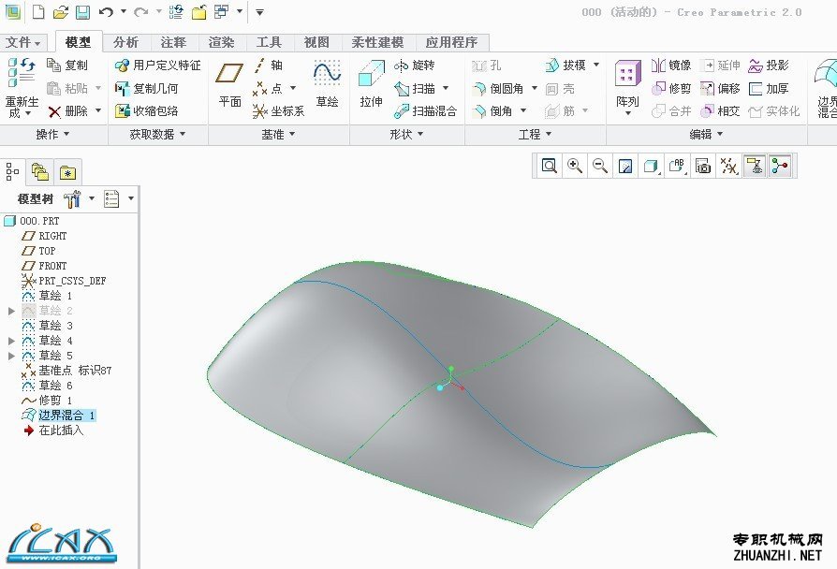The height and width of the screenshot is (569, 837).
Task: Select the Mirror (镜像) tool
Action: [x=671, y=66]
